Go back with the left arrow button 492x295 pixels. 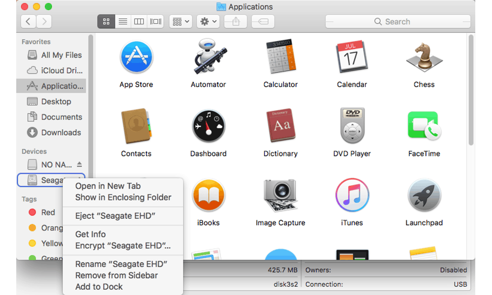[28, 22]
